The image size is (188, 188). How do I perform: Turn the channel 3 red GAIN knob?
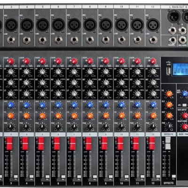11,61
